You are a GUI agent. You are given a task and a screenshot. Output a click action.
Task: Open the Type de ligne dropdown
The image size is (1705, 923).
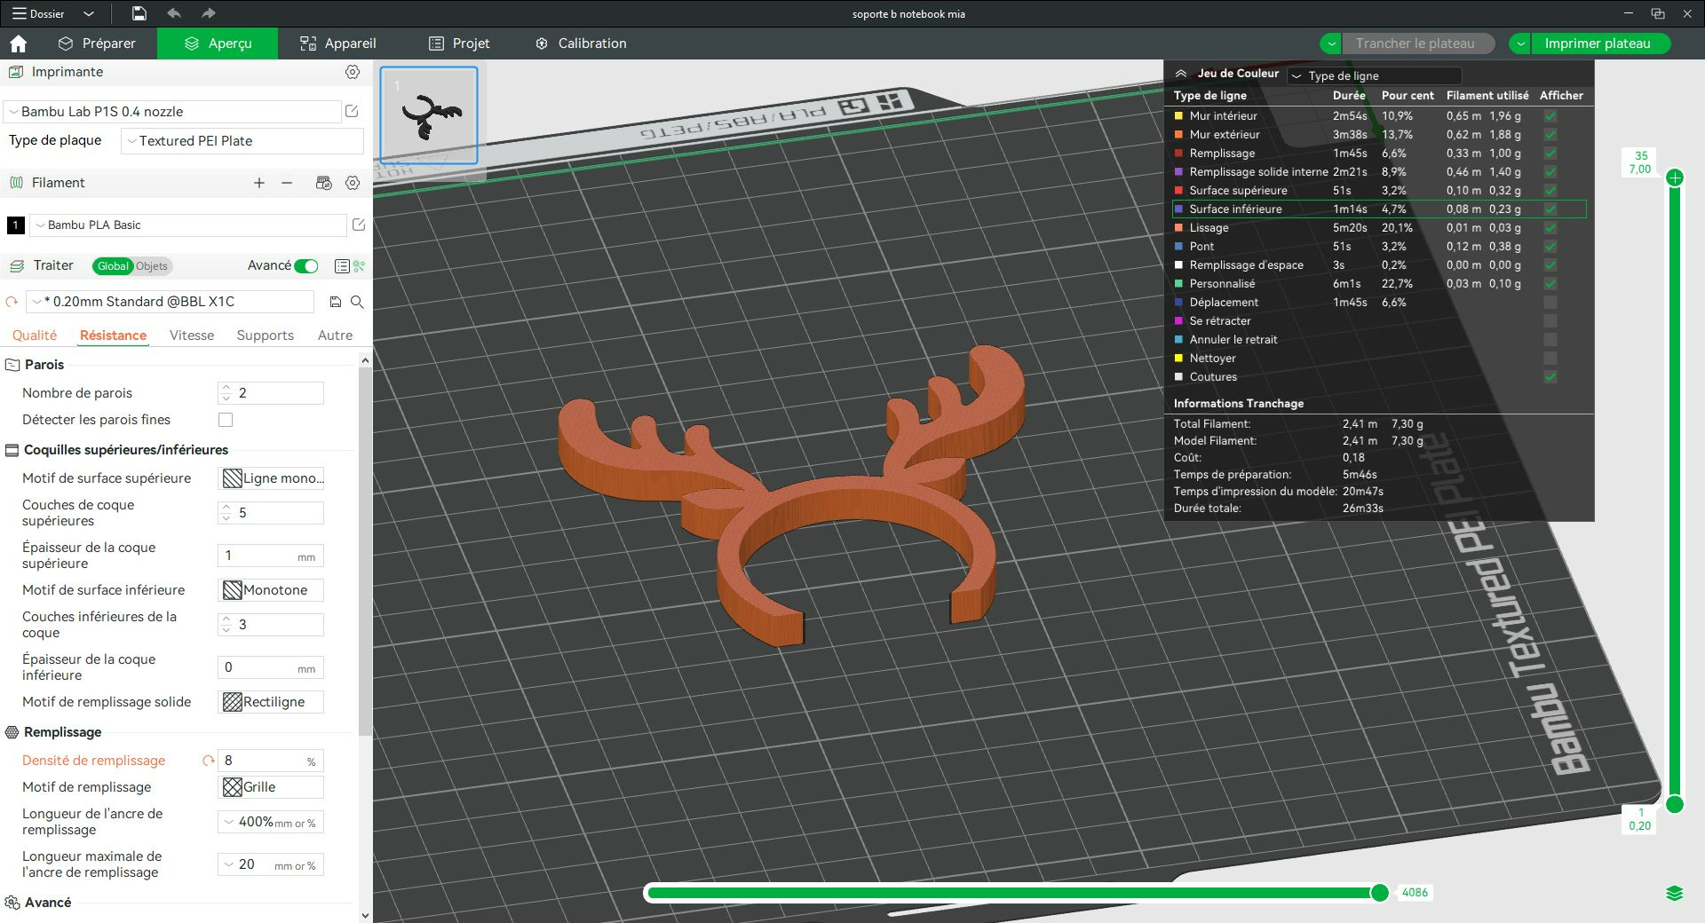[1374, 75]
